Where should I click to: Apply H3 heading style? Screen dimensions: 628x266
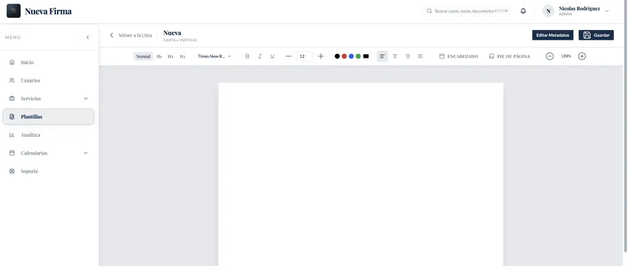point(182,56)
